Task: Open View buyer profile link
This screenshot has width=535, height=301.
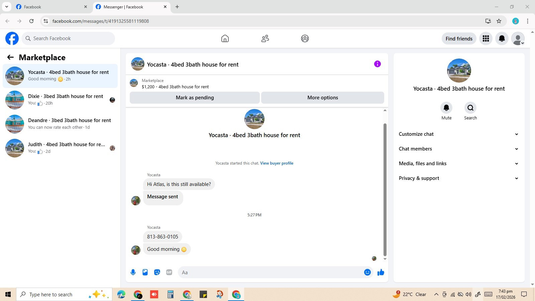Action: pos(277,163)
